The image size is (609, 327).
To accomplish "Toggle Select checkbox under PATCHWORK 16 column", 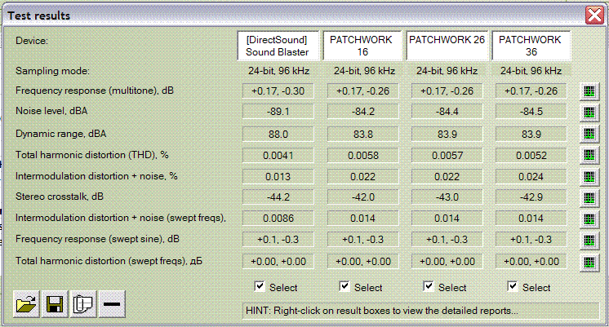I will pos(345,287).
